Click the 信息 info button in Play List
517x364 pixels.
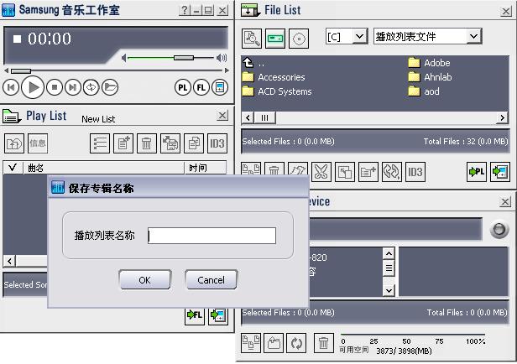pyautogui.click(x=38, y=143)
